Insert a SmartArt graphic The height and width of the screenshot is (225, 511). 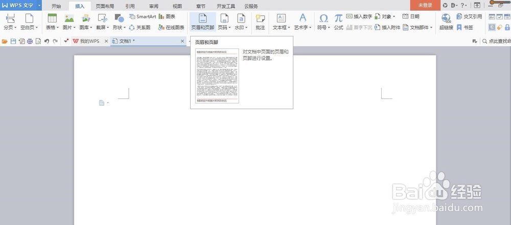point(143,16)
